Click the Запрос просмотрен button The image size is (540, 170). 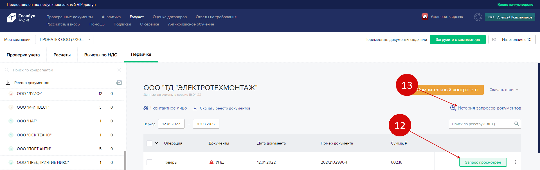pyautogui.click(x=483, y=162)
